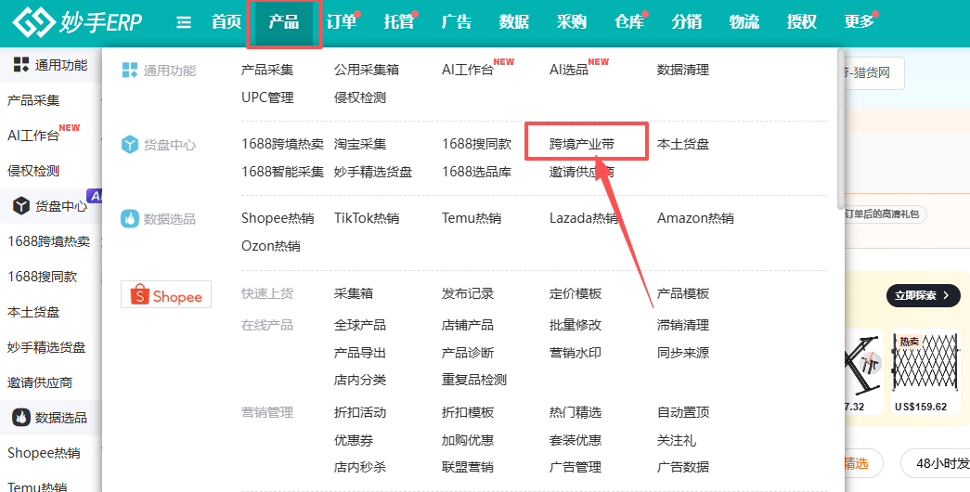Click the 货盘中心 icon in dropdown panel

(x=130, y=145)
